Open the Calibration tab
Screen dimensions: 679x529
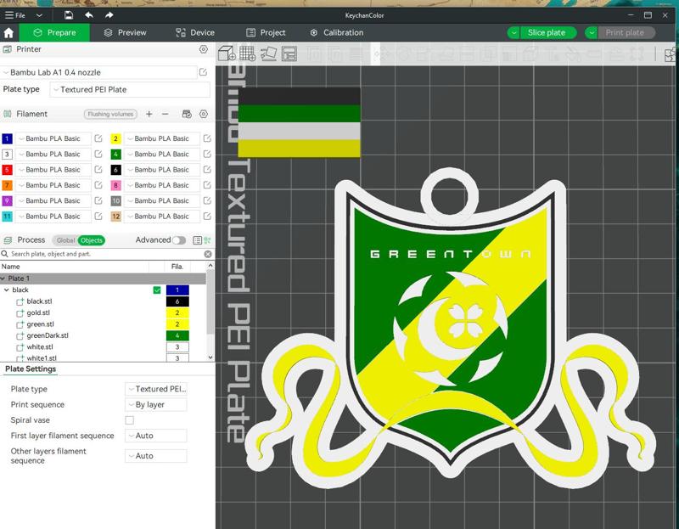tap(336, 32)
